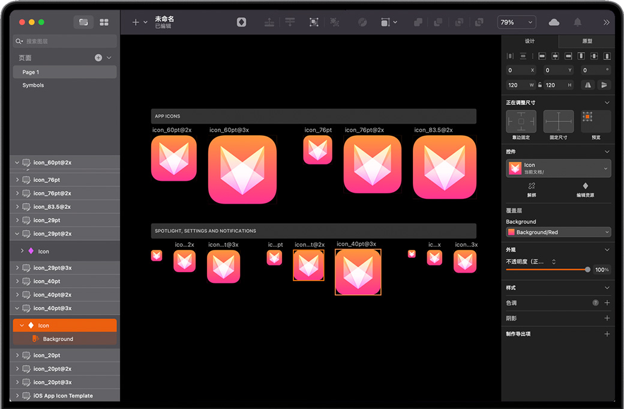
Task: Switch sidebar to components grid view
Action: (x=104, y=22)
